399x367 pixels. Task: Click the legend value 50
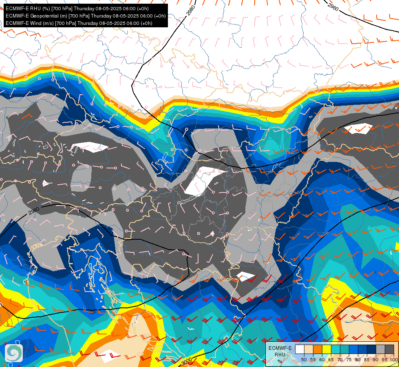[304, 360]
